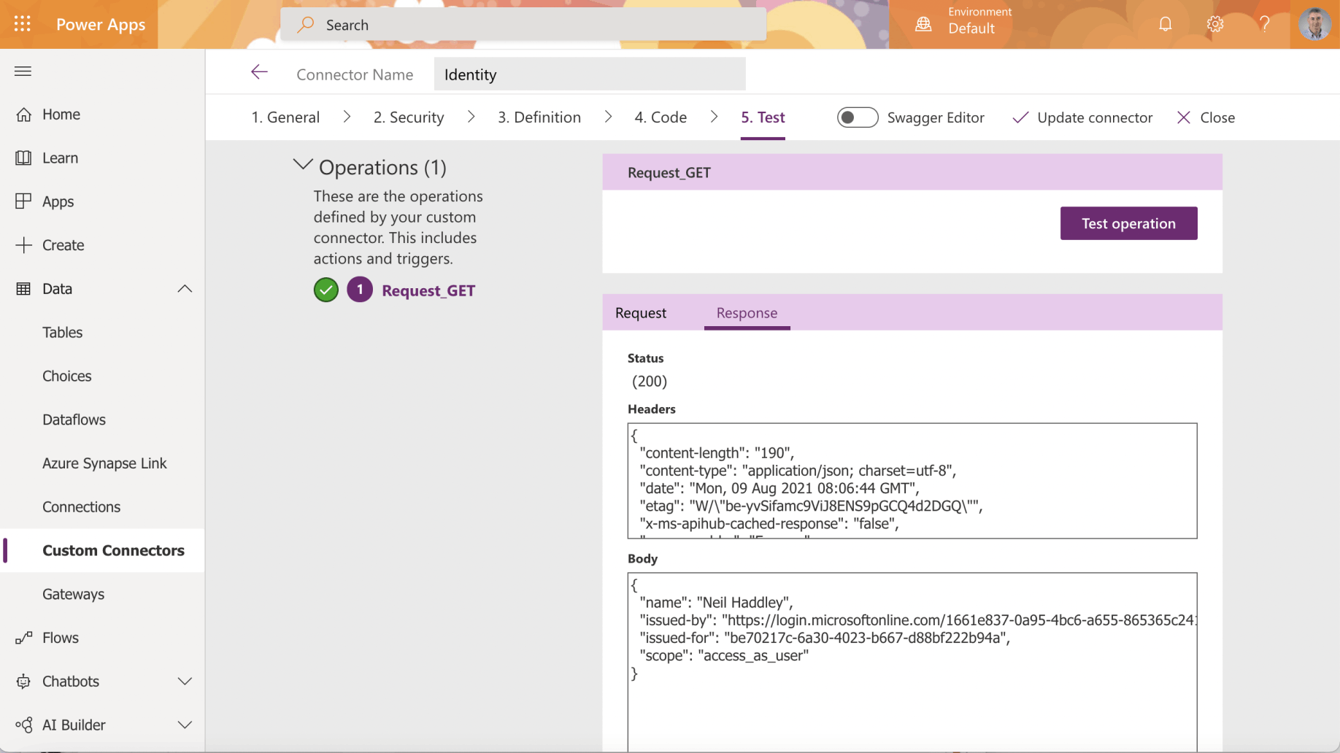Click the Connector Name input field

tap(589, 74)
